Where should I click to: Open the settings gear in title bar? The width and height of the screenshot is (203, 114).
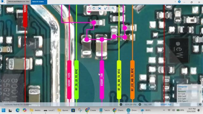(x=179, y=2)
